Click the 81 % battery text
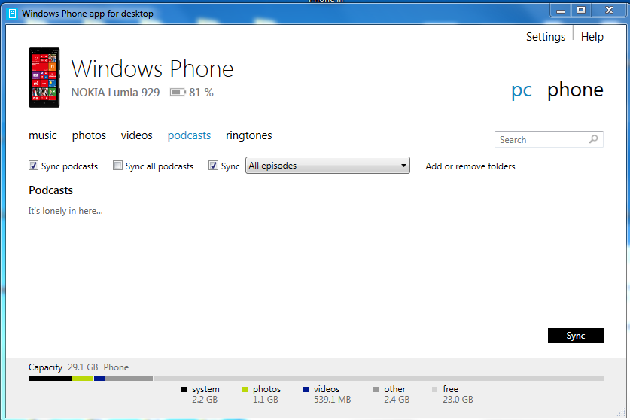Screen dimensions: 630x420 coord(201,93)
